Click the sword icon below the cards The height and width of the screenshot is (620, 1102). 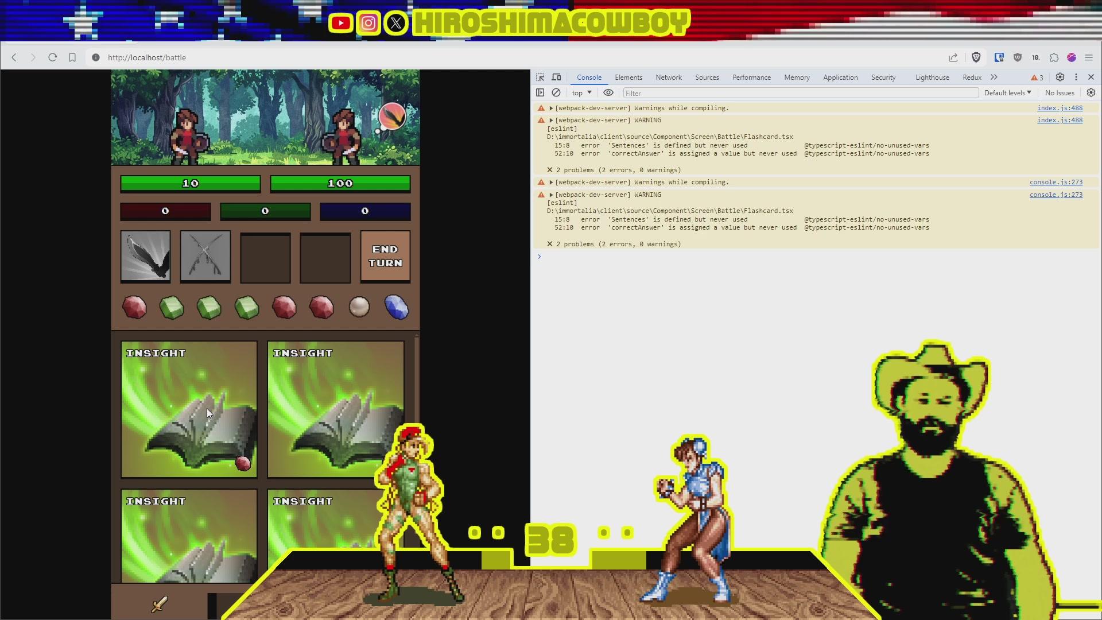pyautogui.click(x=160, y=604)
